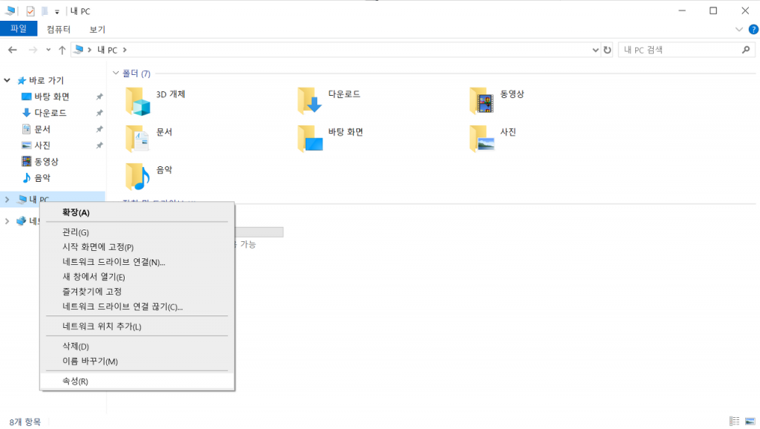
Task: Click the properties checkmark quick access icon
Action: (30, 11)
